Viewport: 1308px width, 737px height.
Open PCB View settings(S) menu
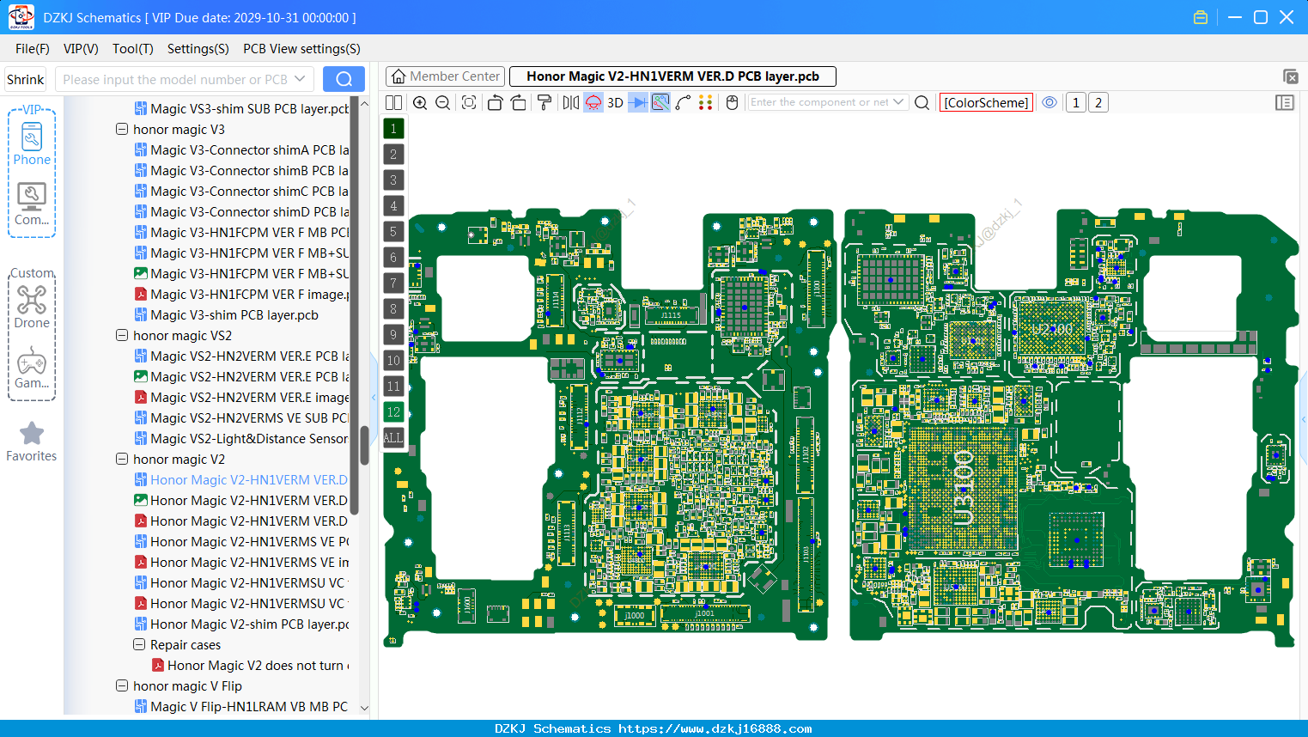[301, 49]
